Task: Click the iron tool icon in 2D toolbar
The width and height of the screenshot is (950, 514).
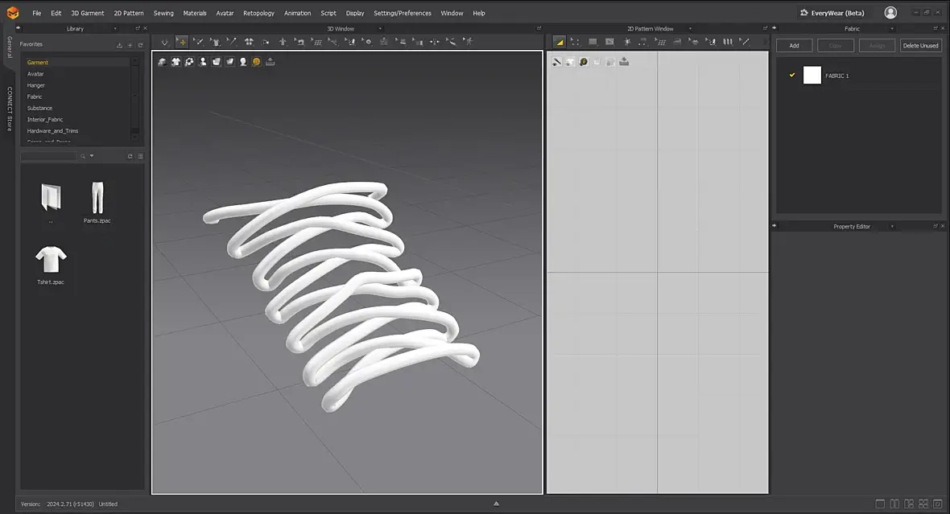Action: tap(677, 42)
